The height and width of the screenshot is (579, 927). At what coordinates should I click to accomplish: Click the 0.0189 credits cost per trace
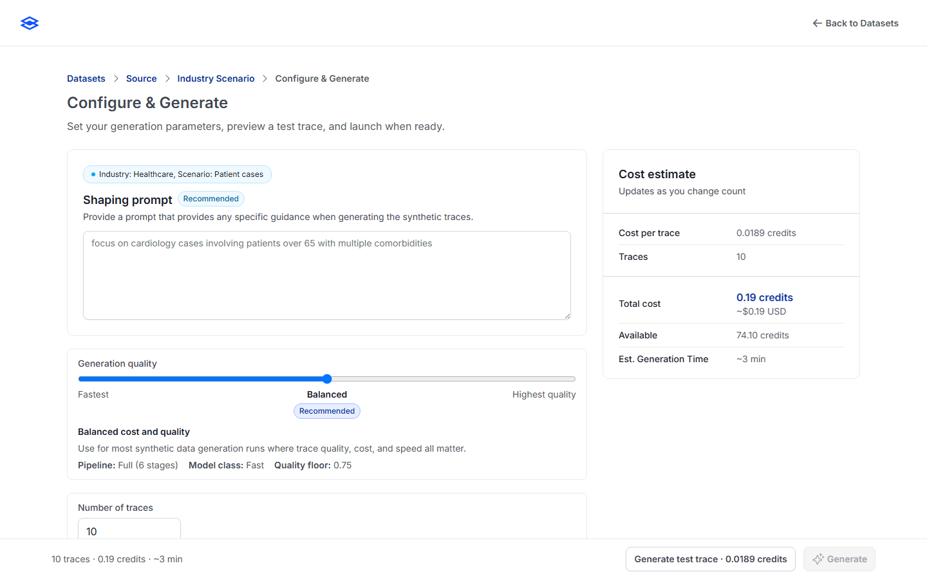(x=766, y=233)
